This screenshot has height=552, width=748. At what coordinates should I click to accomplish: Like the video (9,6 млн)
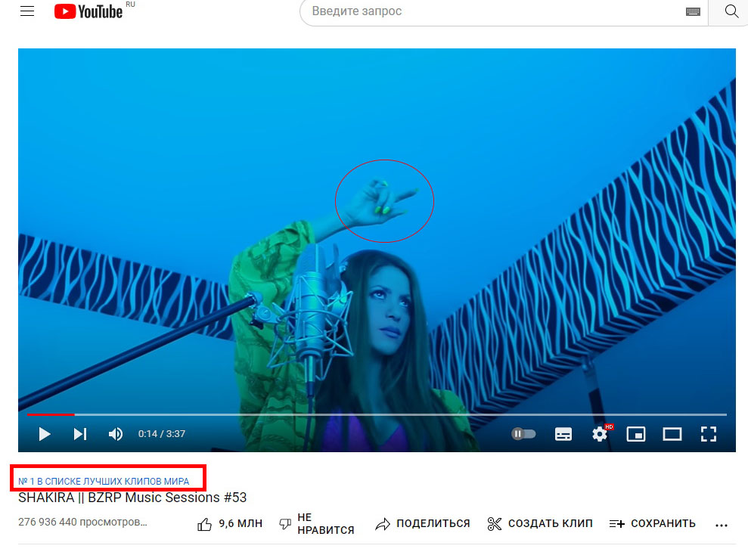(230, 524)
